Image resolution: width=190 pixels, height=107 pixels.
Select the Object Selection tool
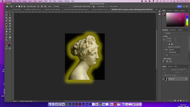pos(10,15)
